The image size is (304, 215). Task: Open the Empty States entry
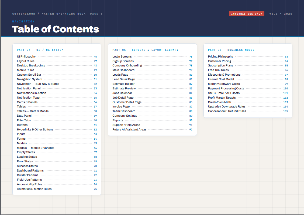click(57, 152)
